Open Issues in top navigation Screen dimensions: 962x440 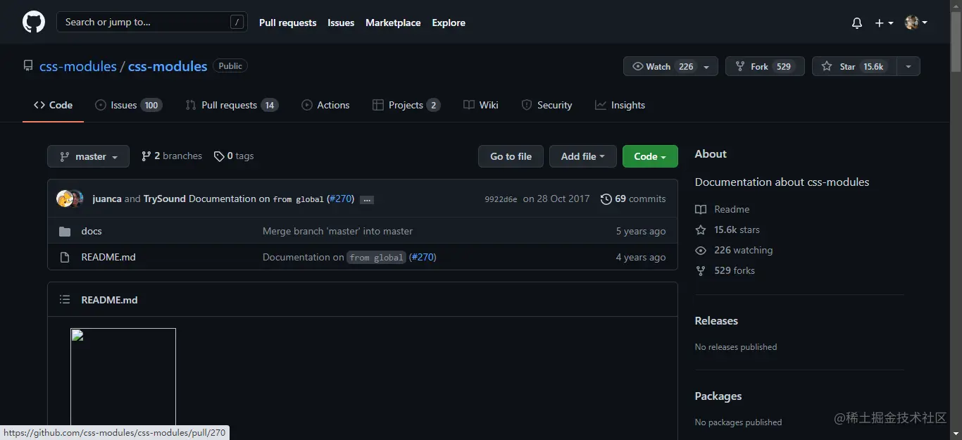[x=341, y=23]
